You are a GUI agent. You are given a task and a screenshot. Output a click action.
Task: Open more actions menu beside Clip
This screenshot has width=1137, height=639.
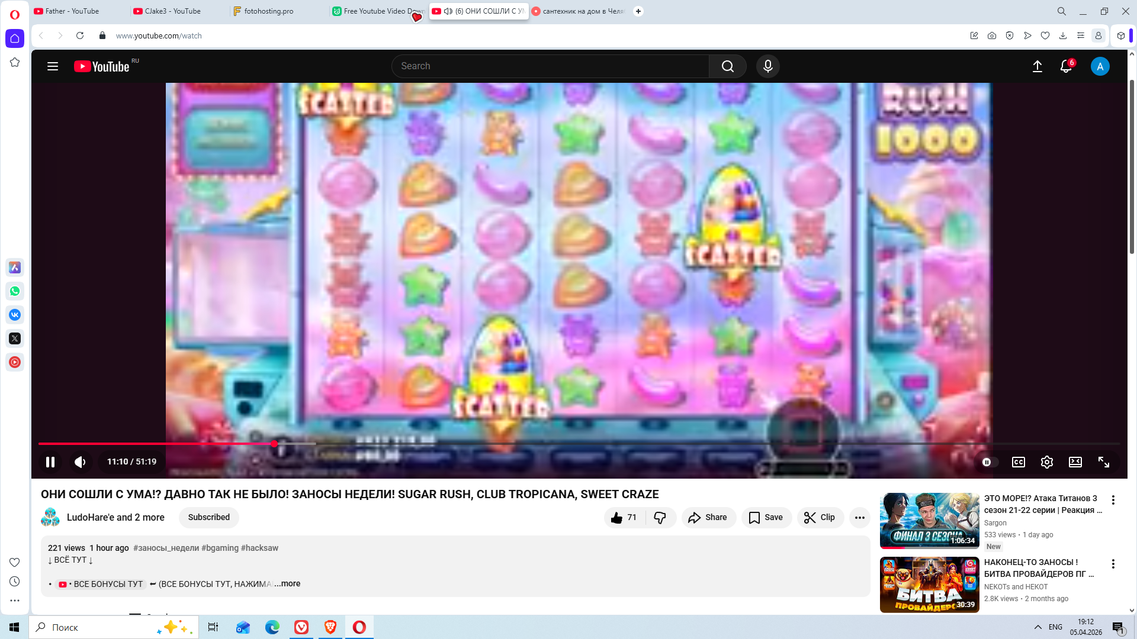point(859,518)
